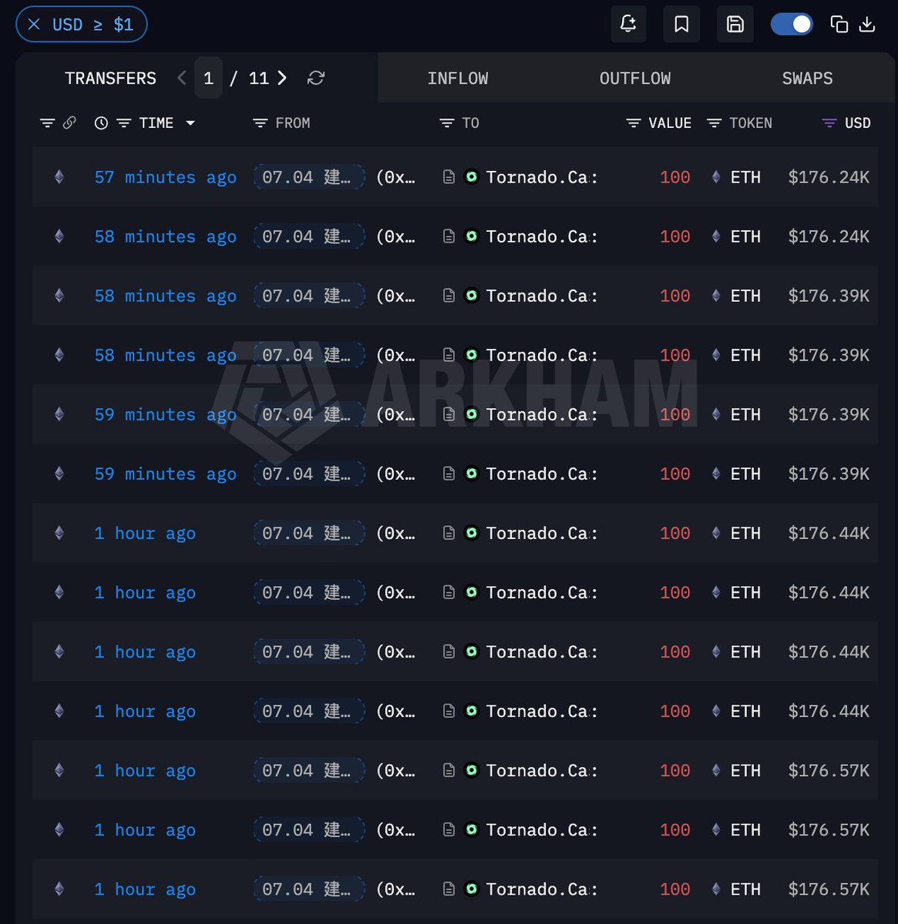
Task: Open the '57 minutes ago' transaction link
Action: click(x=165, y=177)
